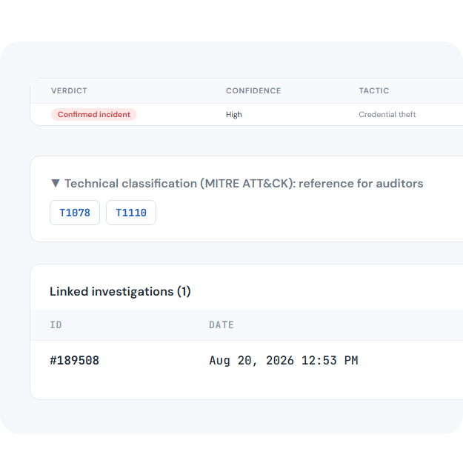Image resolution: width=463 pixels, height=463 pixels.
Task: Click the Confirmed incident verdict badge
Action: pos(94,114)
